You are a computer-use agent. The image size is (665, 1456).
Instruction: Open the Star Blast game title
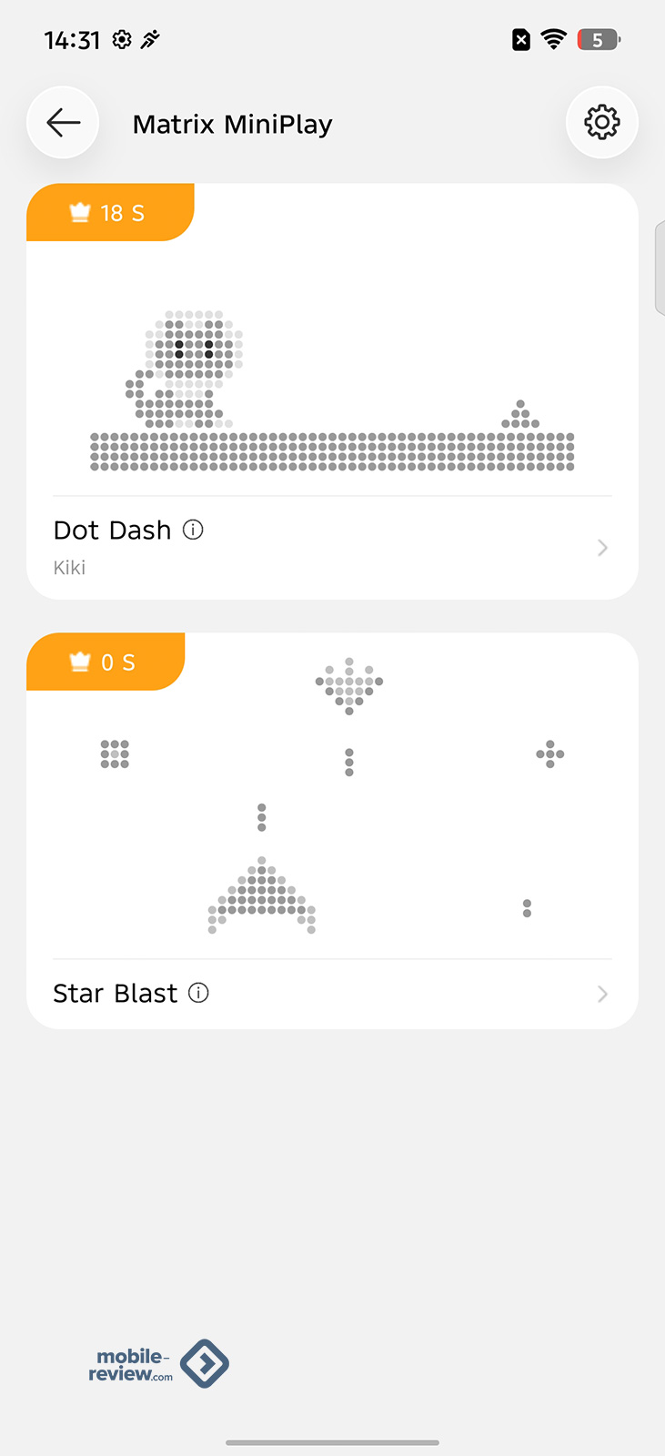pyautogui.click(x=116, y=994)
